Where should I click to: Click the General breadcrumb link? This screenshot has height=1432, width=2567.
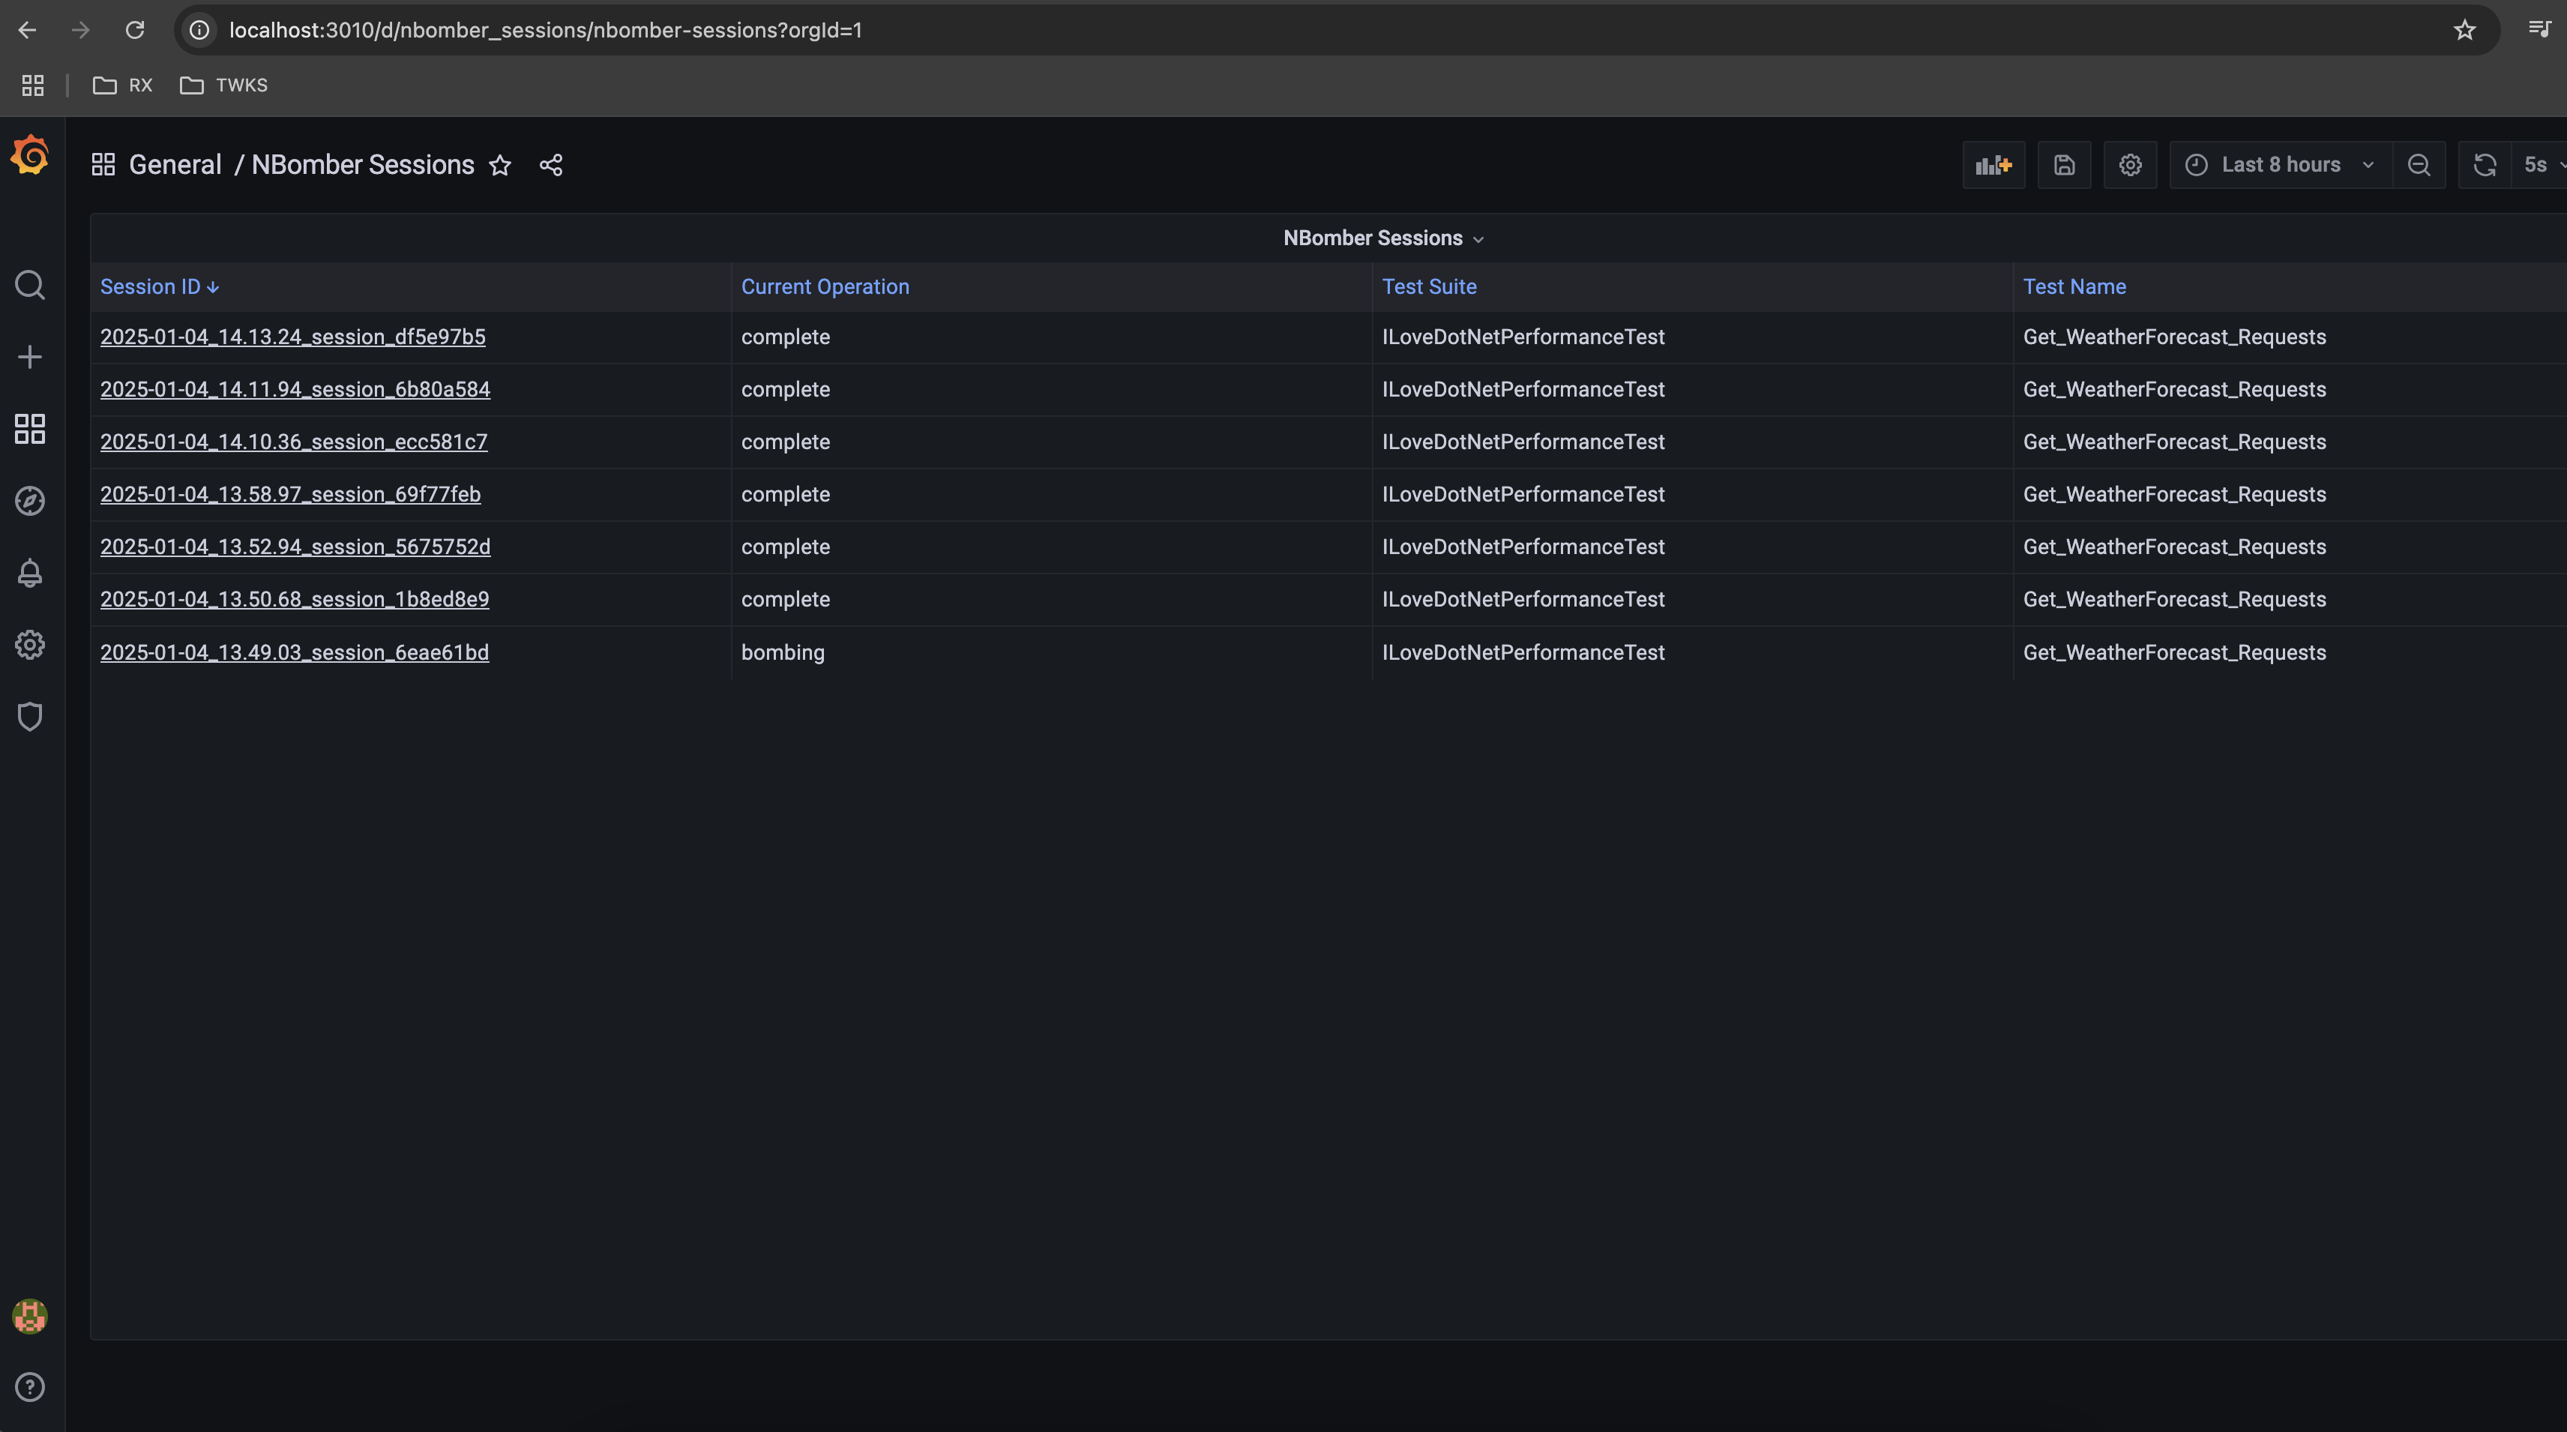(175, 166)
